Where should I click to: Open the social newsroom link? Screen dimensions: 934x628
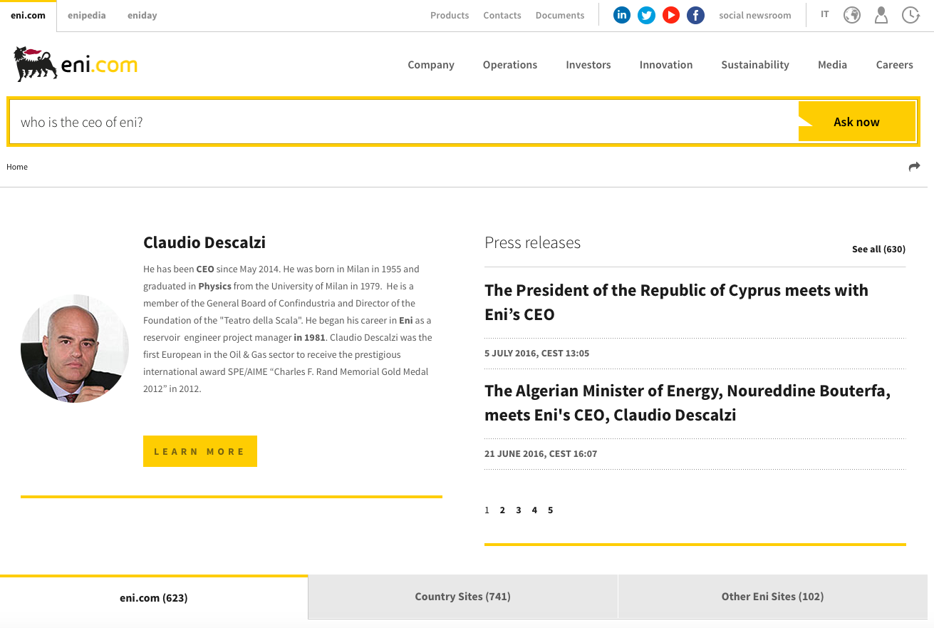755,15
